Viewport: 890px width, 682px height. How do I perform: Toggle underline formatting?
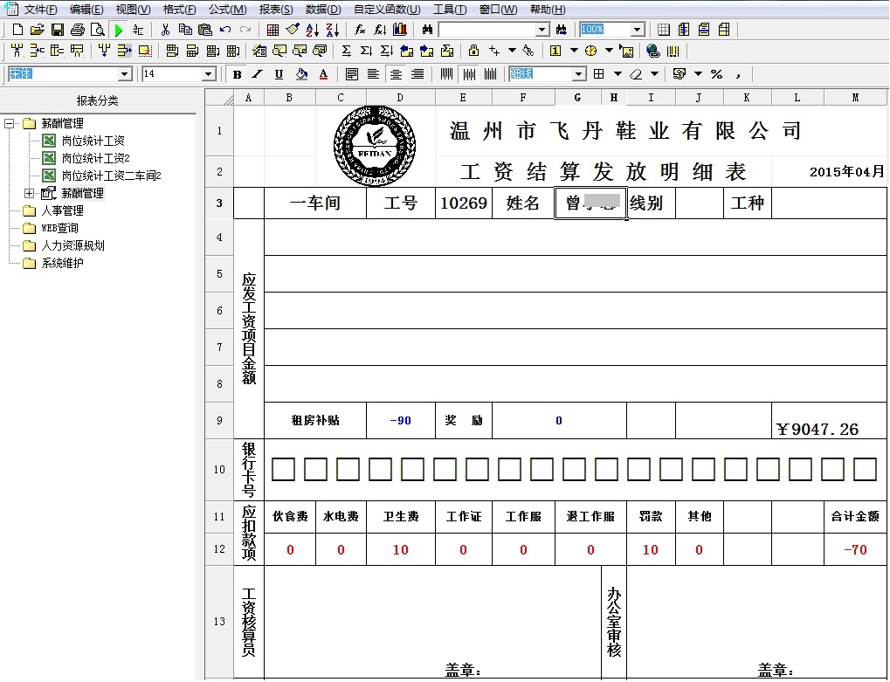279,74
